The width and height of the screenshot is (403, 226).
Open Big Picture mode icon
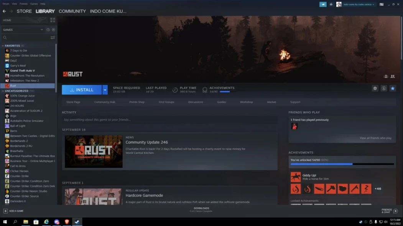pyautogui.click(x=382, y=4)
